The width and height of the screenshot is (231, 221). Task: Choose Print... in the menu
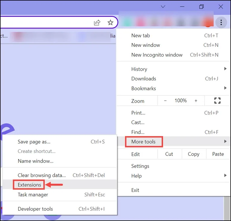click(x=174, y=113)
